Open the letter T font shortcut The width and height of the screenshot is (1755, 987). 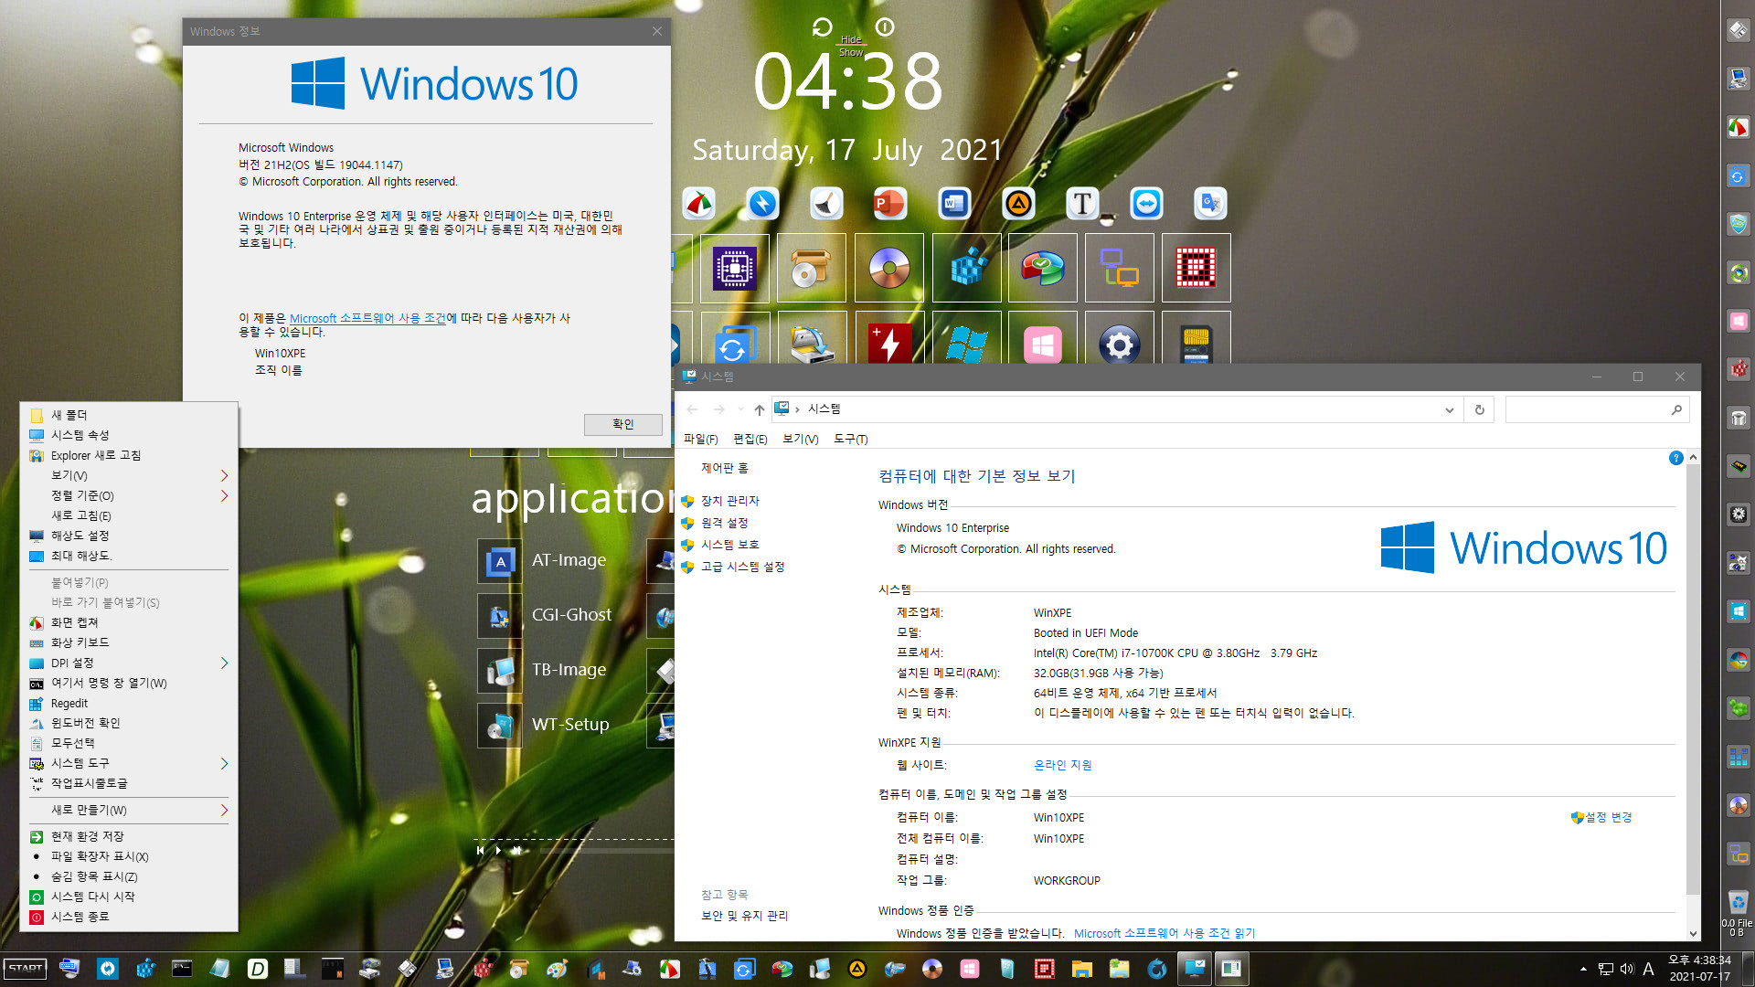pyautogui.click(x=1082, y=203)
